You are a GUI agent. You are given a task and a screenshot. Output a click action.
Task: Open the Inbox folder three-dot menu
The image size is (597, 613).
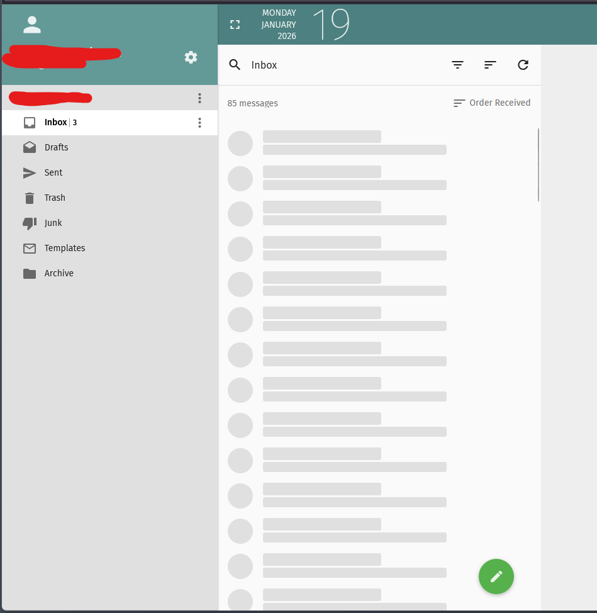click(199, 123)
